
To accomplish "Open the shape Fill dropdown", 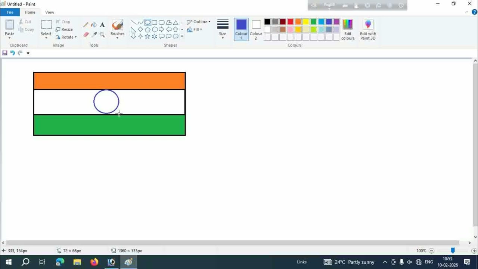I will tap(195, 30).
